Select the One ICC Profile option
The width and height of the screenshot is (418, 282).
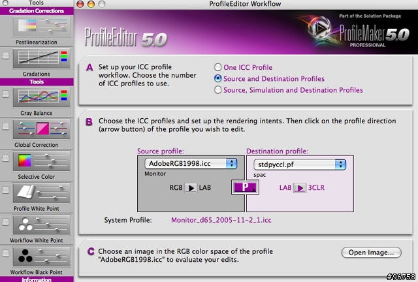(217, 67)
